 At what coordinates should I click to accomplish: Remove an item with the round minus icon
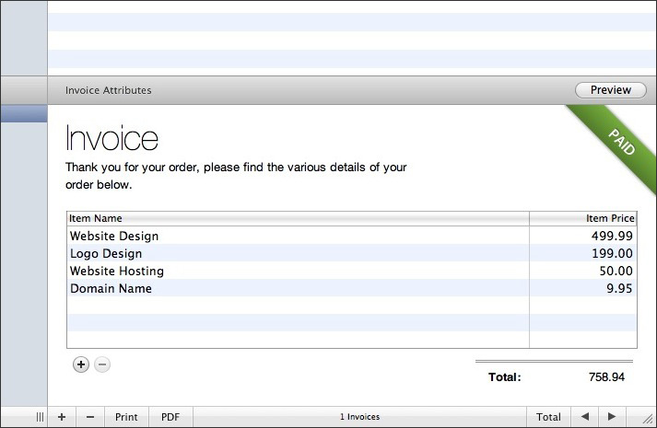point(102,364)
